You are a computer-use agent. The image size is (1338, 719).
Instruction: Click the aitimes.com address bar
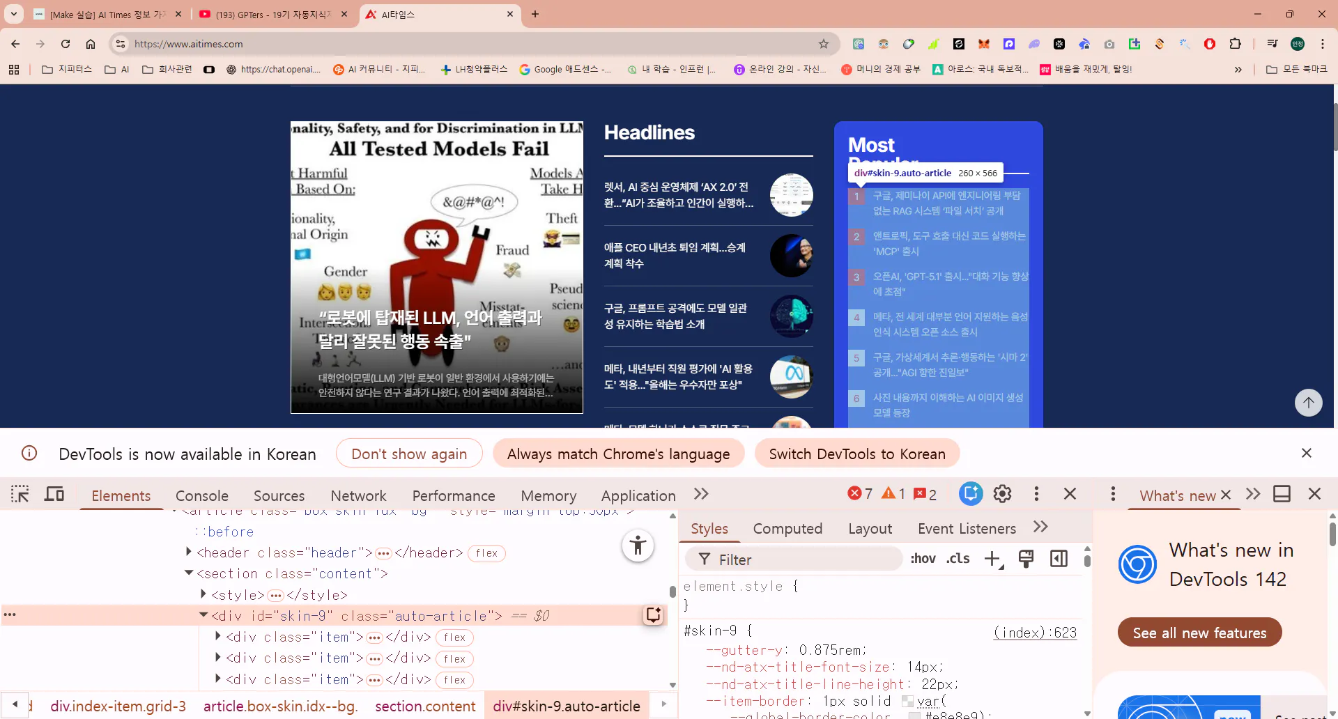[x=474, y=44]
